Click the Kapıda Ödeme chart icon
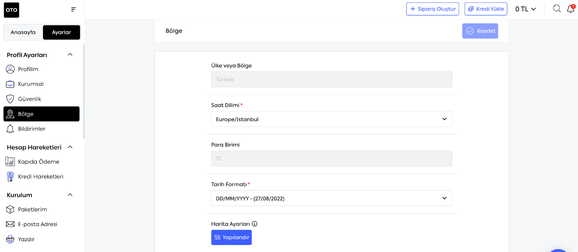 pyautogui.click(x=10, y=162)
